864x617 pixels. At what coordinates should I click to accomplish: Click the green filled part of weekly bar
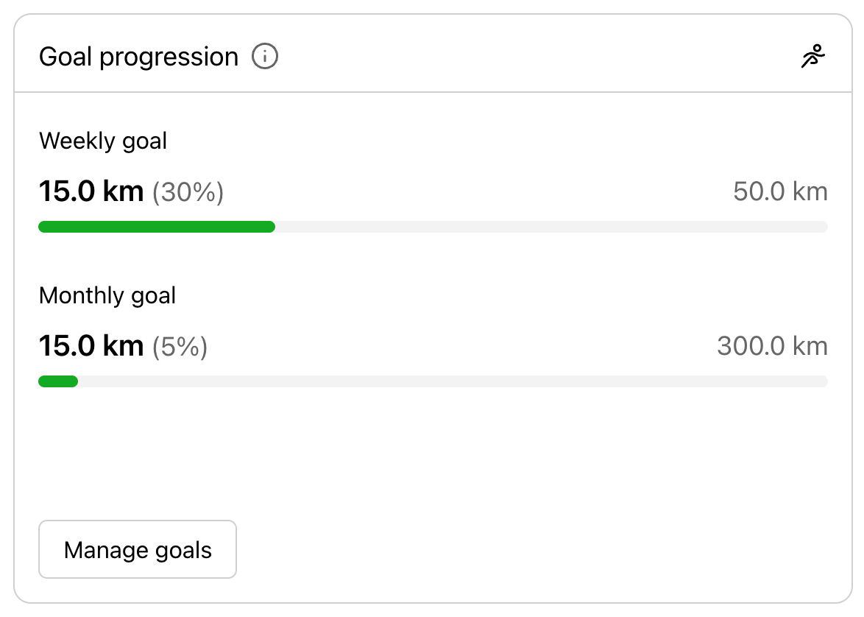coord(156,227)
